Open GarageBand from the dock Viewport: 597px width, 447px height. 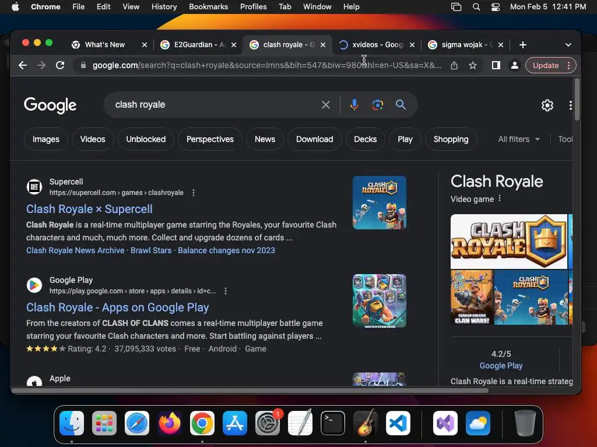[366, 423]
